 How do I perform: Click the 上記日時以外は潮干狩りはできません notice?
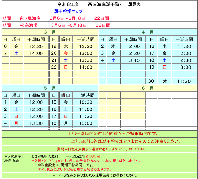tap(126, 141)
